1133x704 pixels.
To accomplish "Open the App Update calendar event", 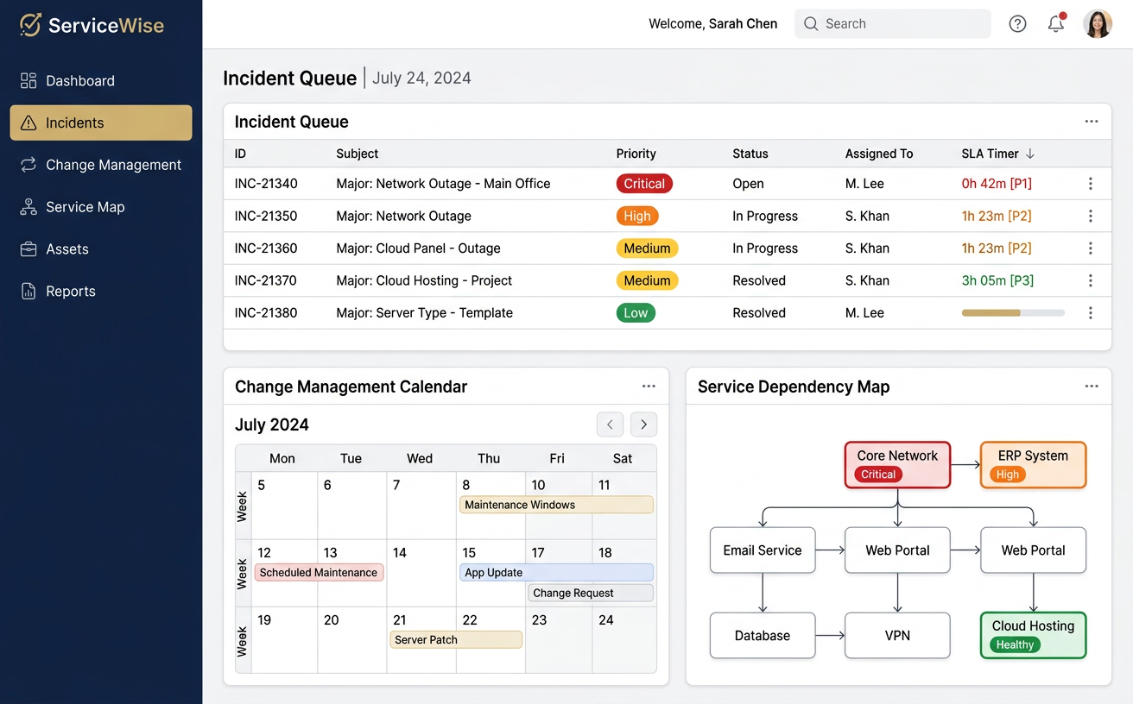I will (x=556, y=572).
